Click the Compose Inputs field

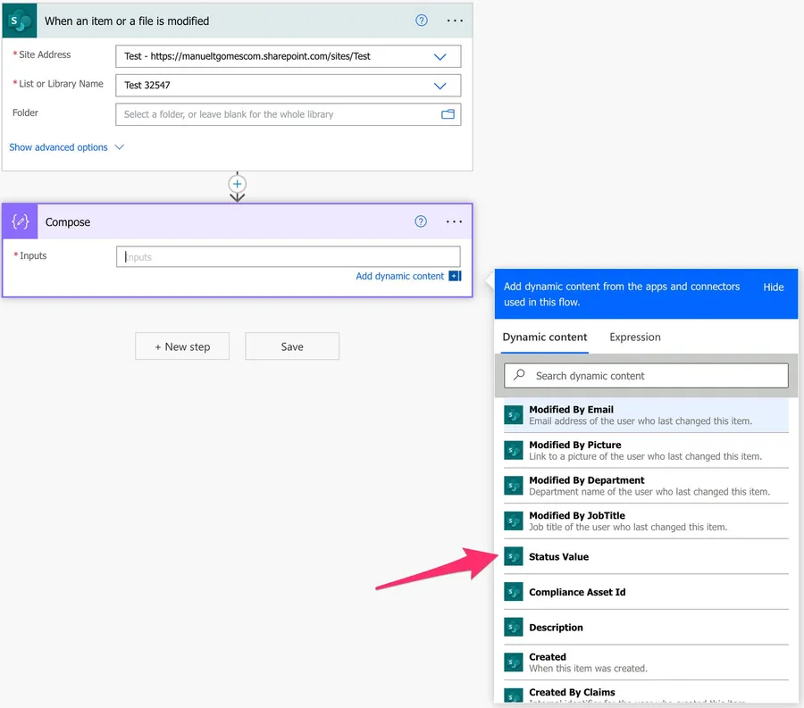pyautogui.click(x=288, y=257)
